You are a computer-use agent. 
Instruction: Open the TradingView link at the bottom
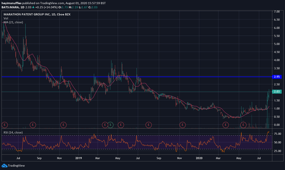[16, 166]
